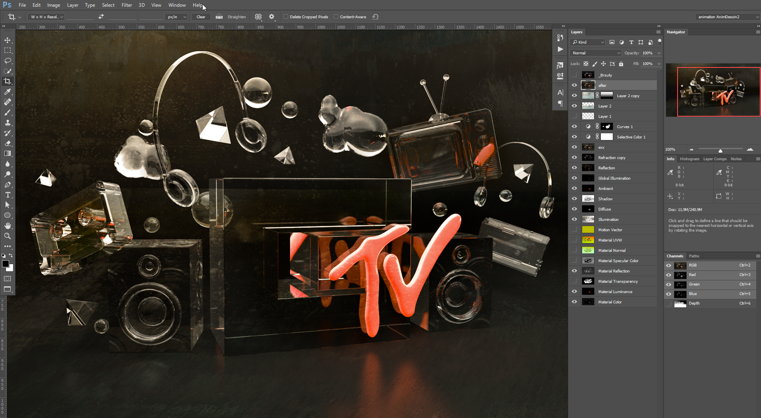The image size is (761, 418).
Task: Show the Layer 1 layer
Action: [x=574, y=116]
